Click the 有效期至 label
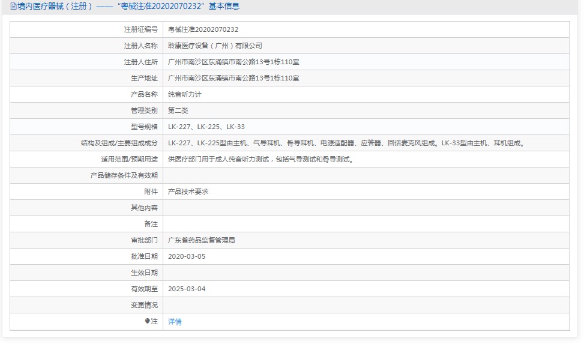The height and width of the screenshot is (350, 584). (144, 289)
